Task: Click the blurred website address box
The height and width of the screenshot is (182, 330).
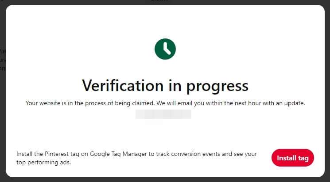Action: [163, 114]
